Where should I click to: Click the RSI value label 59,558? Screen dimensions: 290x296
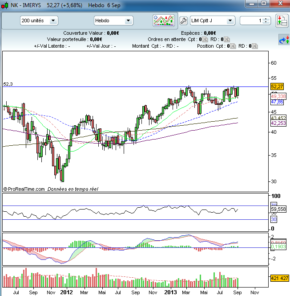tap(278, 209)
